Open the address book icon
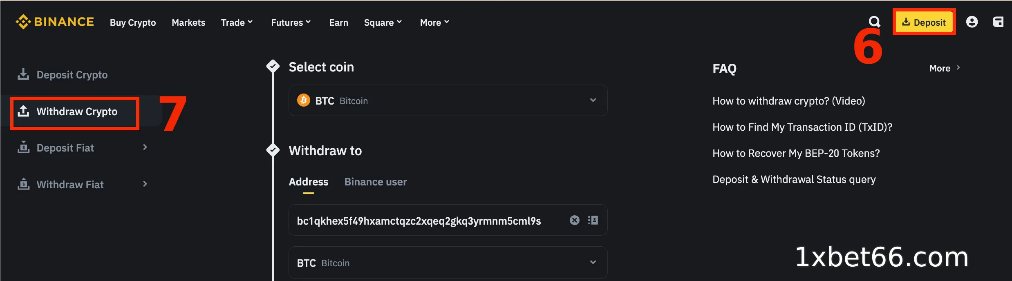Image resolution: width=1012 pixels, height=281 pixels. [x=593, y=221]
